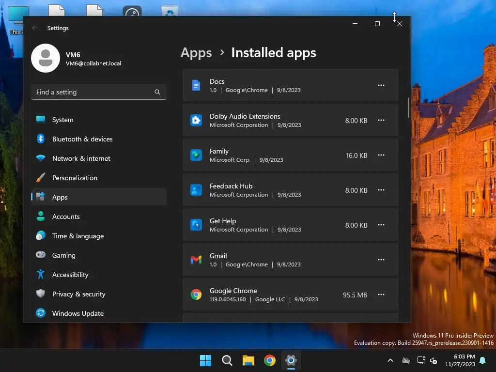This screenshot has height=372, width=496.
Task: Click the Windows Update sync icon
Action: 41,313
